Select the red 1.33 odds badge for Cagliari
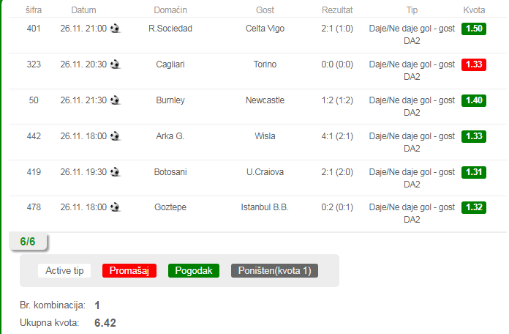The height and width of the screenshot is (334, 509). [474, 64]
